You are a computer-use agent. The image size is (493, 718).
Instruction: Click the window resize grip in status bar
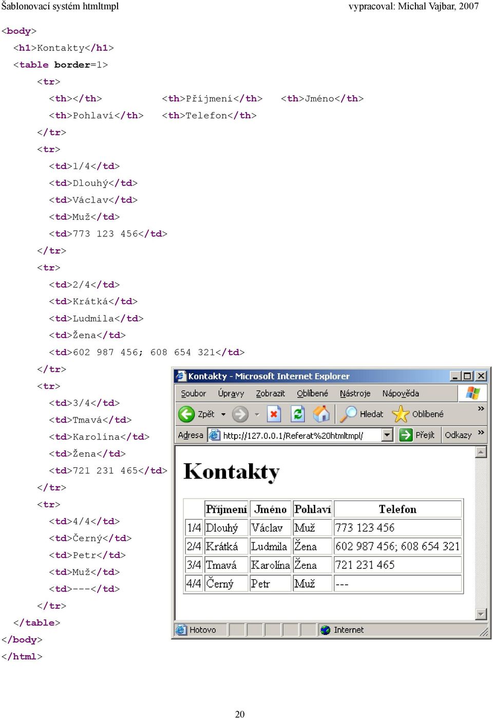(x=484, y=632)
